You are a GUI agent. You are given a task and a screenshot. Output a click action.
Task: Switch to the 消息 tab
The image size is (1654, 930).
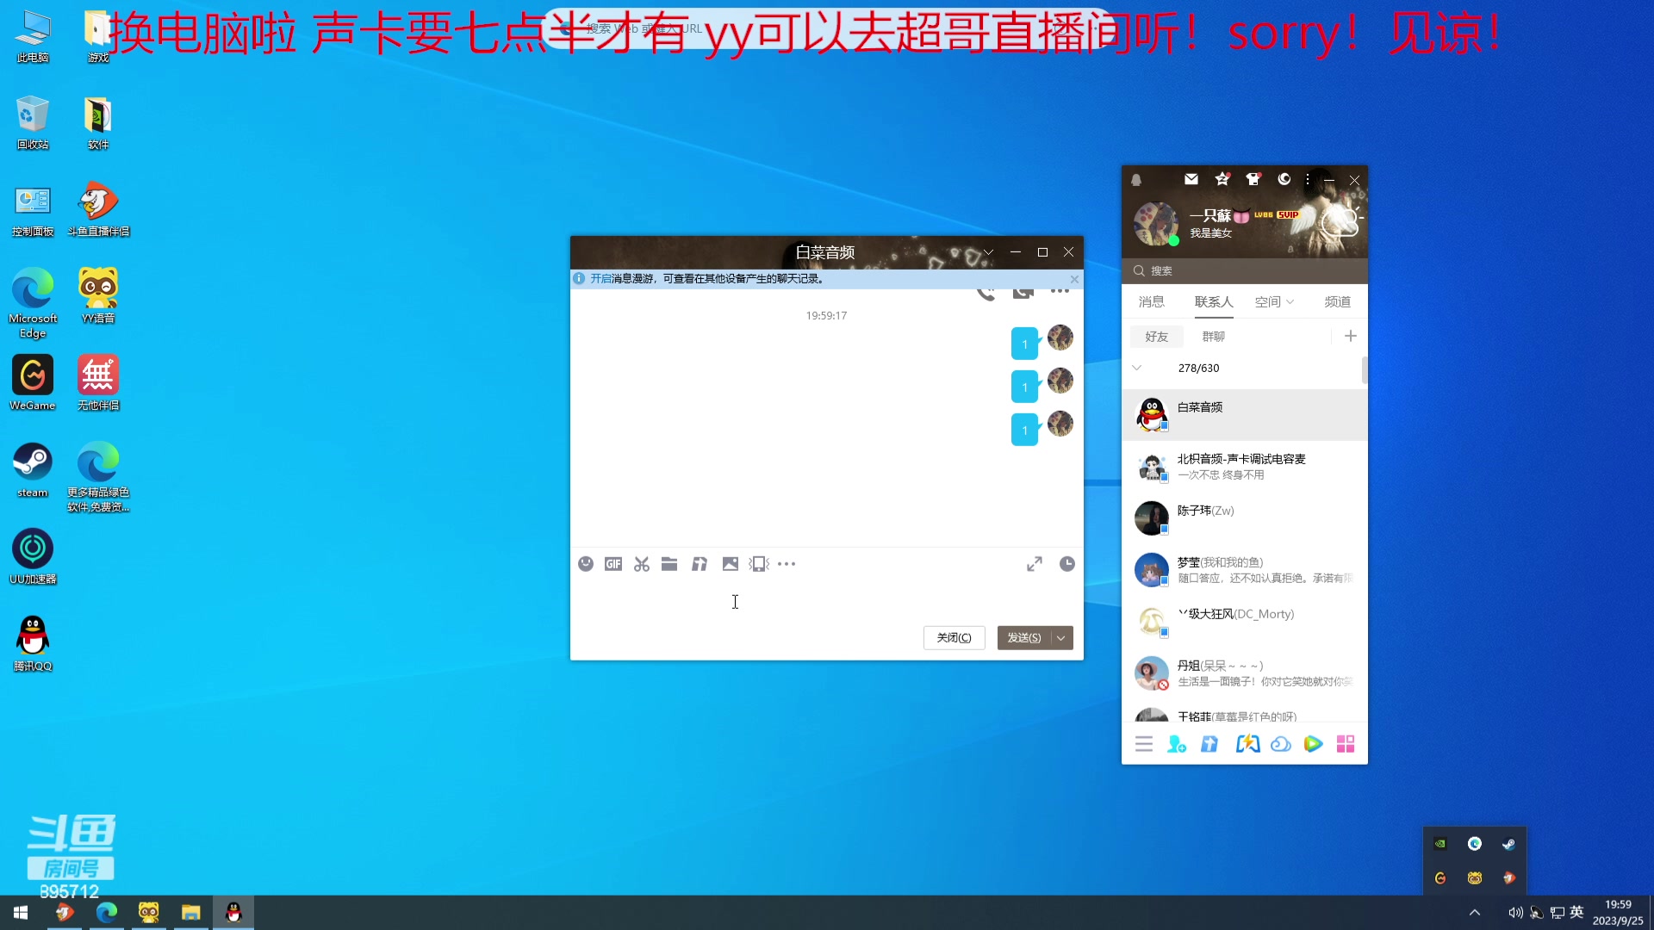(x=1151, y=302)
